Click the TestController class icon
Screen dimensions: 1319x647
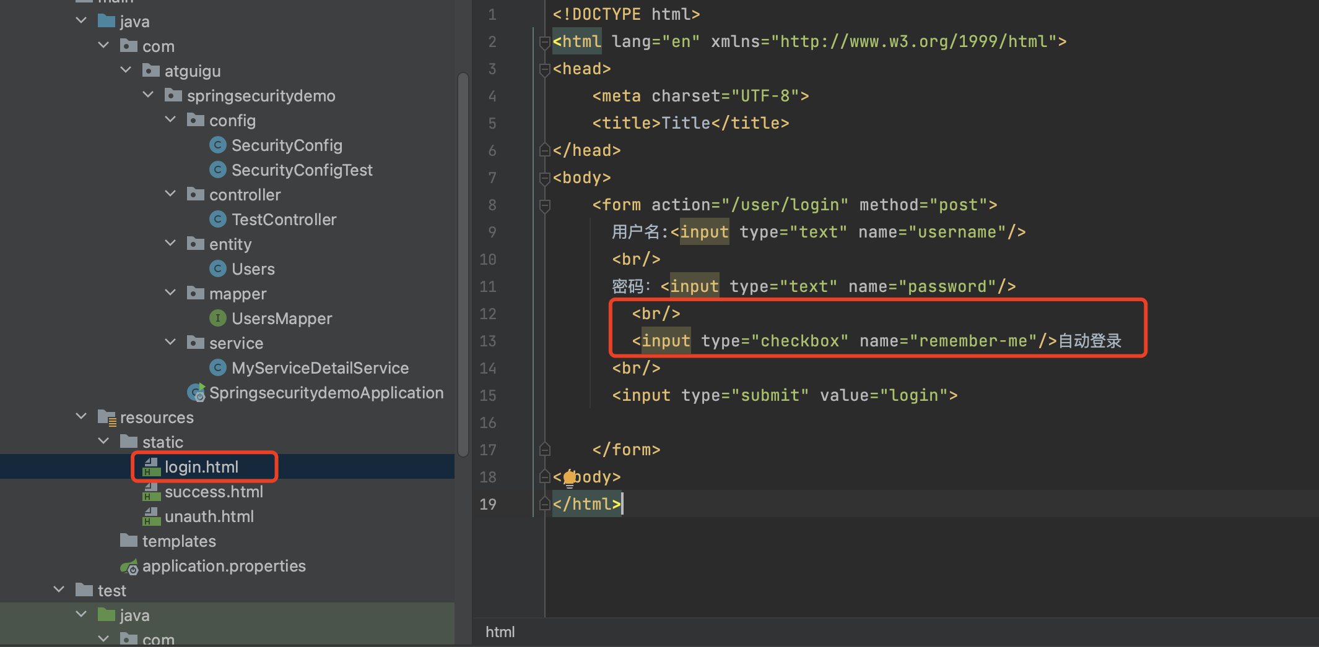click(x=217, y=220)
